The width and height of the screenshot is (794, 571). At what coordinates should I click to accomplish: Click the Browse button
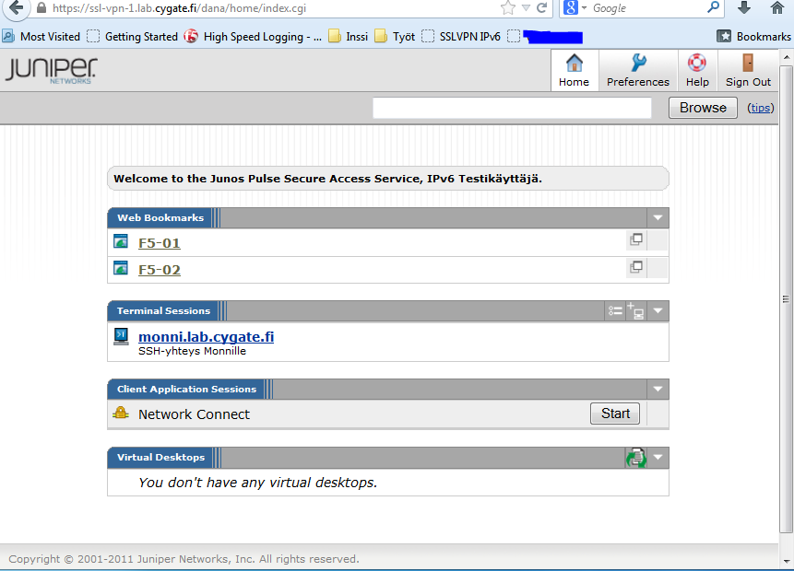[703, 108]
